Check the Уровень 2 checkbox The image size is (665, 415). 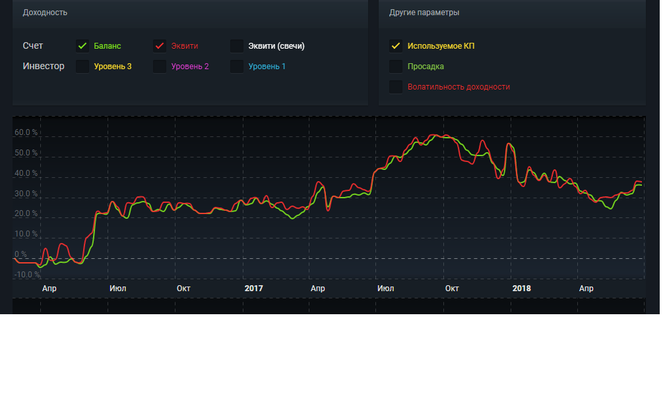[x=160, y=67]
